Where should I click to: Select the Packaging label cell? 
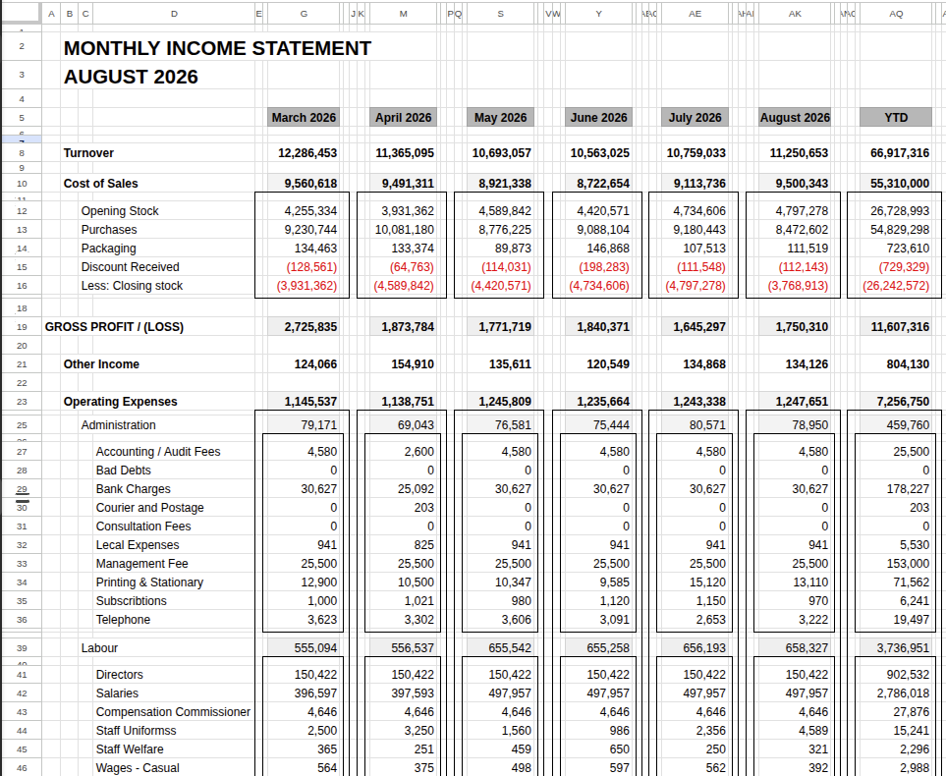[109, 249]
